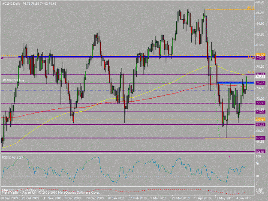This screenshot has width=268, height=201.
Task: Click the 21 Apr 2010 date label
Action: [x=202, y=198]
